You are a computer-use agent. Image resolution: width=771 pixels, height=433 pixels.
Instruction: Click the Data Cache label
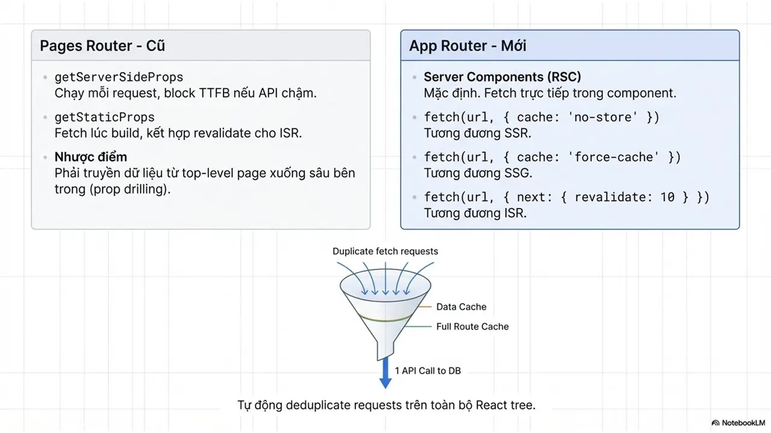[x=461, y=307]
